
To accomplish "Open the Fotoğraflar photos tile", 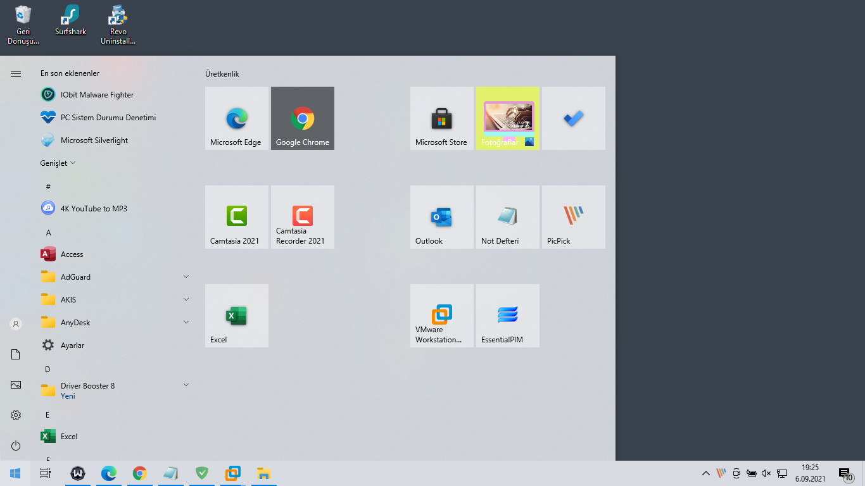I will (508, 118).
